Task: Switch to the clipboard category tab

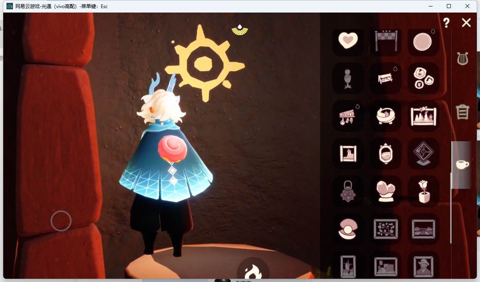Action: 462,111
